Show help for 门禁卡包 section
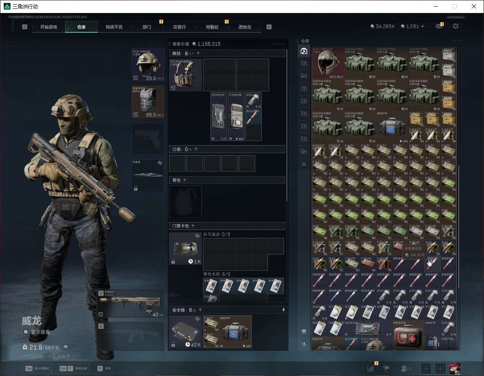This screenshot has width=484, height=376. tap(193, 226)
